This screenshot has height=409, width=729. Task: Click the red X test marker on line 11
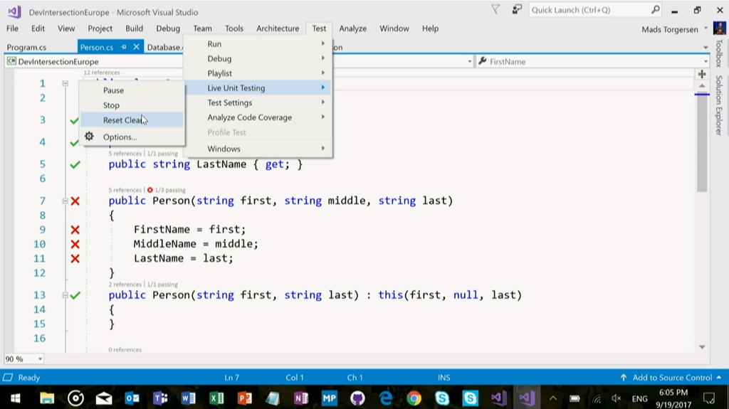75,258
